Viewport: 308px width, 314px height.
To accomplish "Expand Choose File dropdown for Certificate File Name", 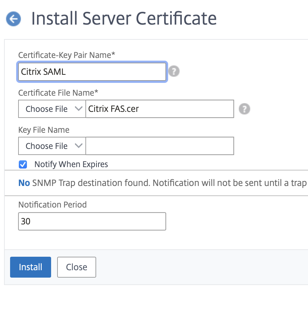I will [52, 109].
